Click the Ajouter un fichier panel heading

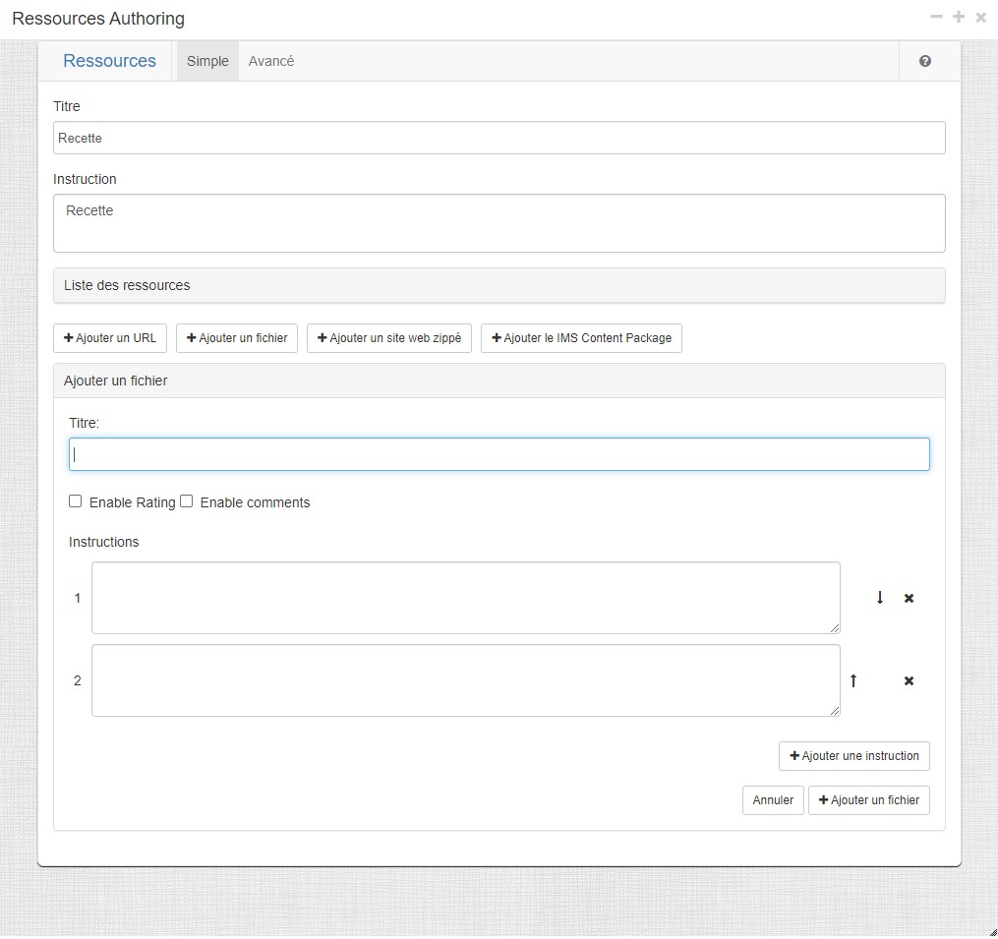point(499,381)
